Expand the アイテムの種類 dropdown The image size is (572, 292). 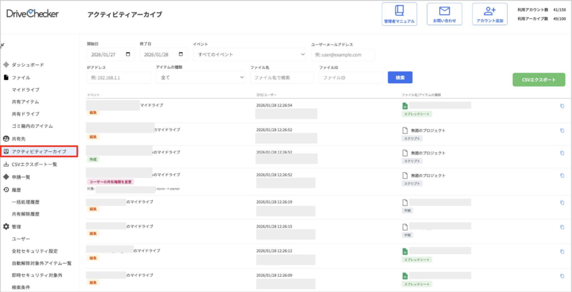[x=201, y=78]
